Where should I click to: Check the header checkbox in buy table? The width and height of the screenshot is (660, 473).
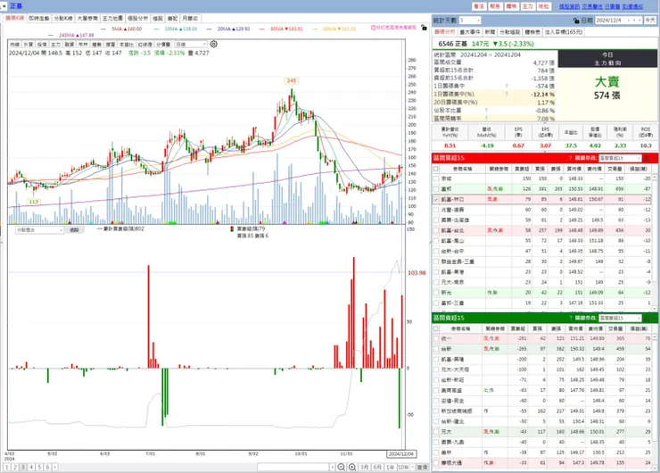tap(436, 169)
